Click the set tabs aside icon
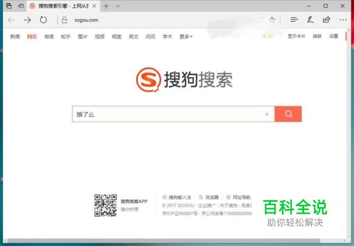The width and height of the screenshot is (354, 246). click(x=21, y=6)
